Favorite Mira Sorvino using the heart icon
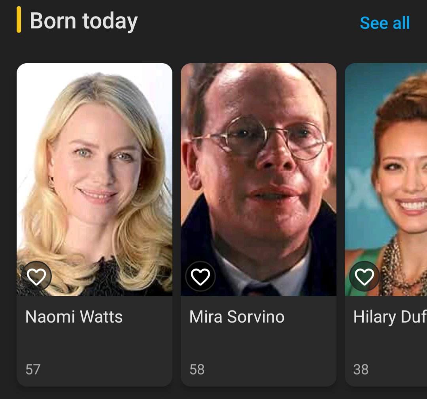The image size is (427, 399). (x=200, y=276)
